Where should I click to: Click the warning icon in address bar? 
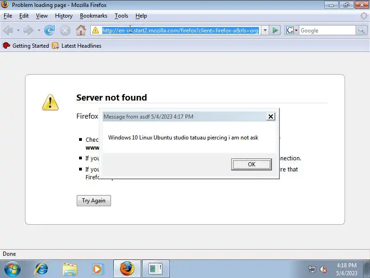click(x=96, y=30)
